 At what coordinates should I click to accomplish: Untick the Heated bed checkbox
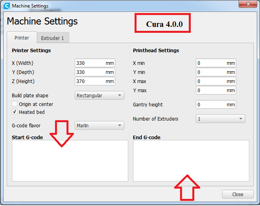point(15,112)
